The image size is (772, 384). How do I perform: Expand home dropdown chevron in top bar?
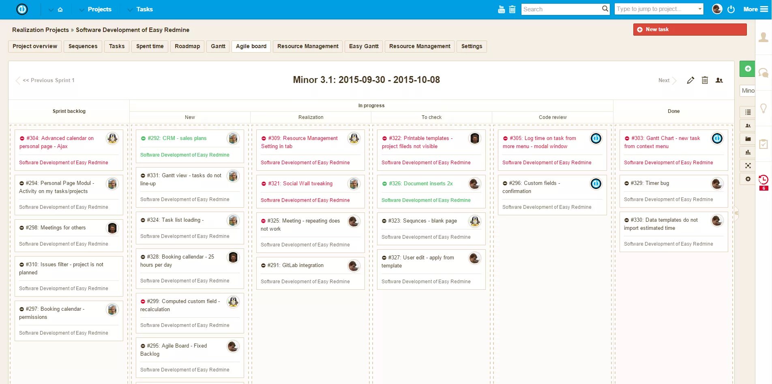(x=51, y=10)
